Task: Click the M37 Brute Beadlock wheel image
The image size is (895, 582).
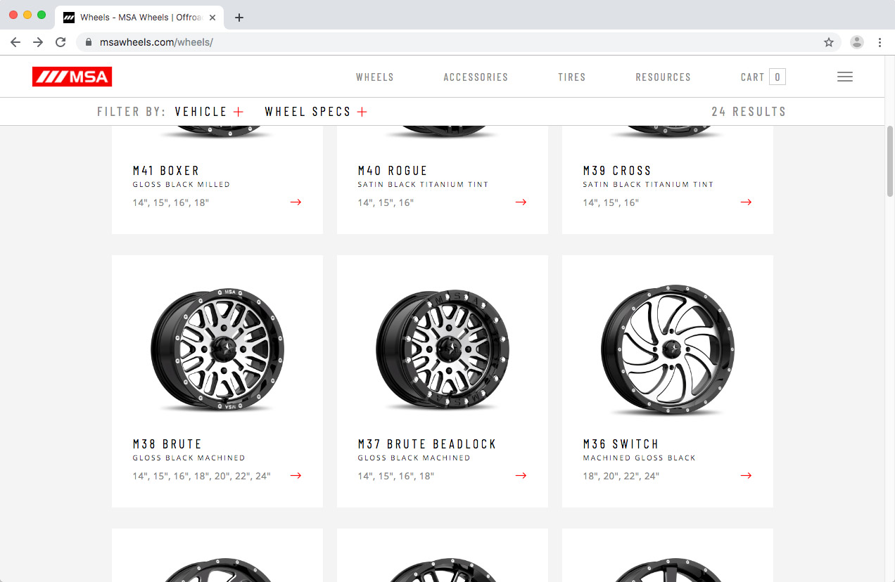Action: [443, 349]
